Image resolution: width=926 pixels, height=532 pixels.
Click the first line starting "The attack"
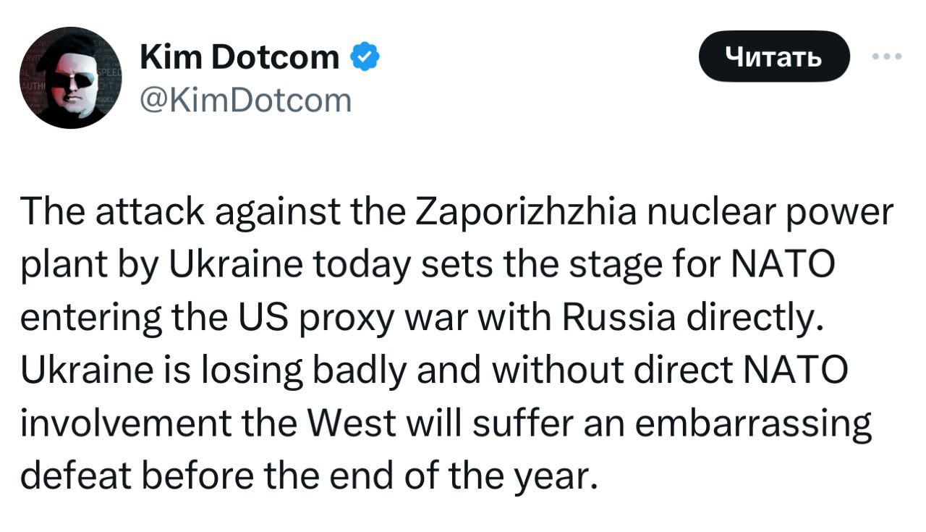pyautogui.click(x=456, y=215)
